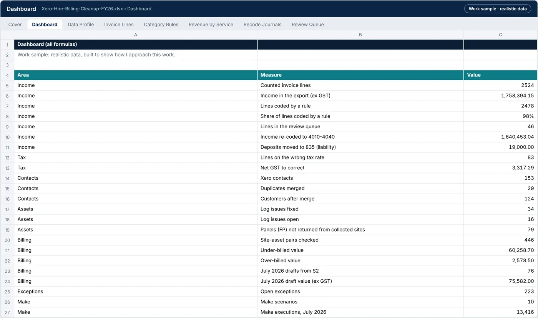This screenshot has height=318, width=538.
Task: Select column B header
Action: [360, 35]
